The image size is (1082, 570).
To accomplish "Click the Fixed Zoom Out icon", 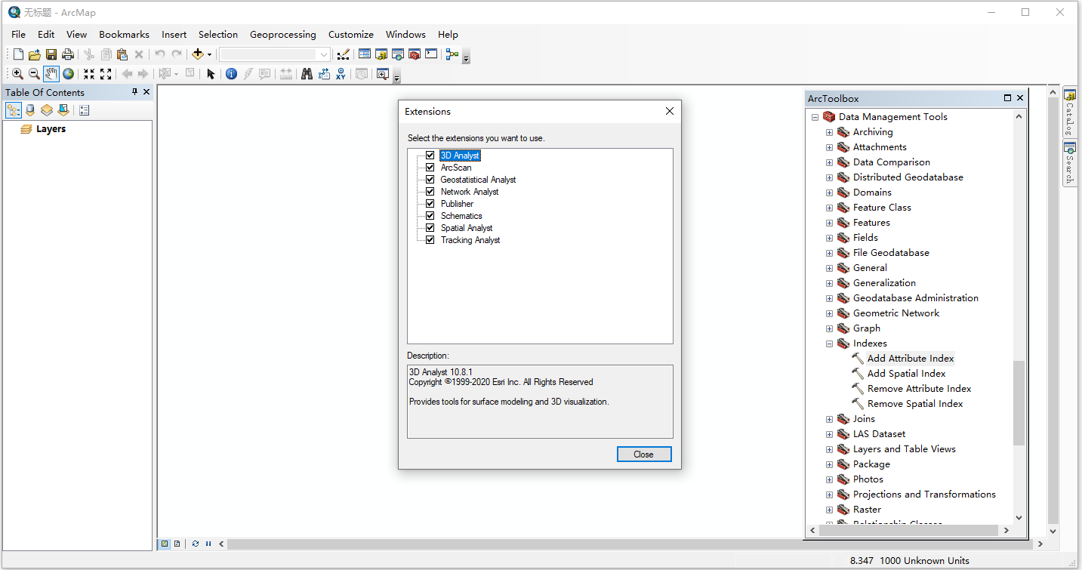I will (106, 74).
